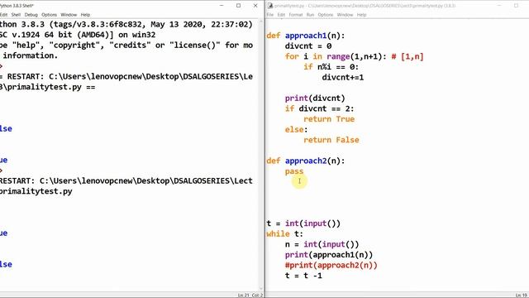Open the File menu in the primalitytest.py editor
This screenshot has height=298, width=529.
click(270, 15)
